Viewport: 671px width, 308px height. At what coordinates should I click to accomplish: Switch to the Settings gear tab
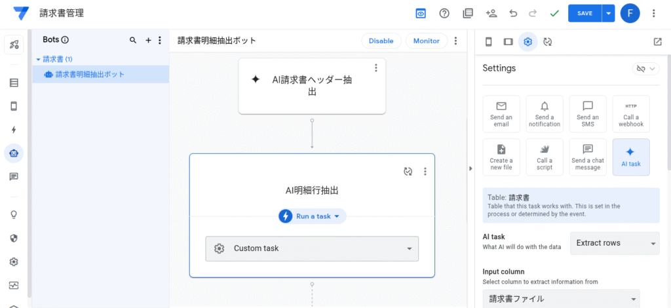click(x=528, y=42)
